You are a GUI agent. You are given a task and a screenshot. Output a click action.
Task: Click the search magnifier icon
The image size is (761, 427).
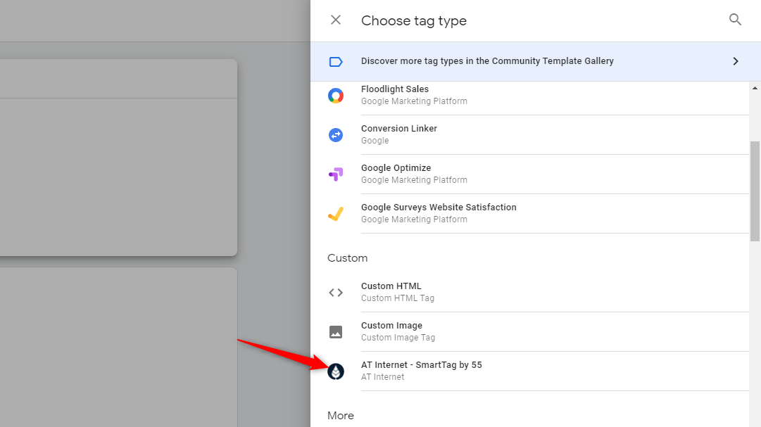click(735, 20)
